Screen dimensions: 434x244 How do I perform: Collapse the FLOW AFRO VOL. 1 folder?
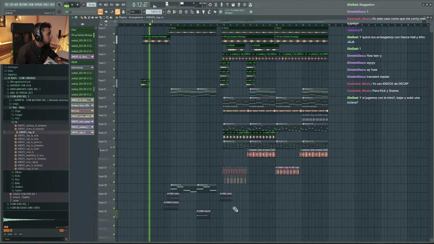(19, 97)
